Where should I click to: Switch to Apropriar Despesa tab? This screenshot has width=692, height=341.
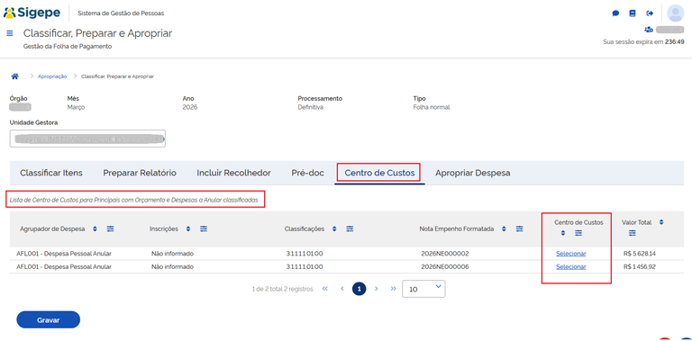(x=473, y=173)
